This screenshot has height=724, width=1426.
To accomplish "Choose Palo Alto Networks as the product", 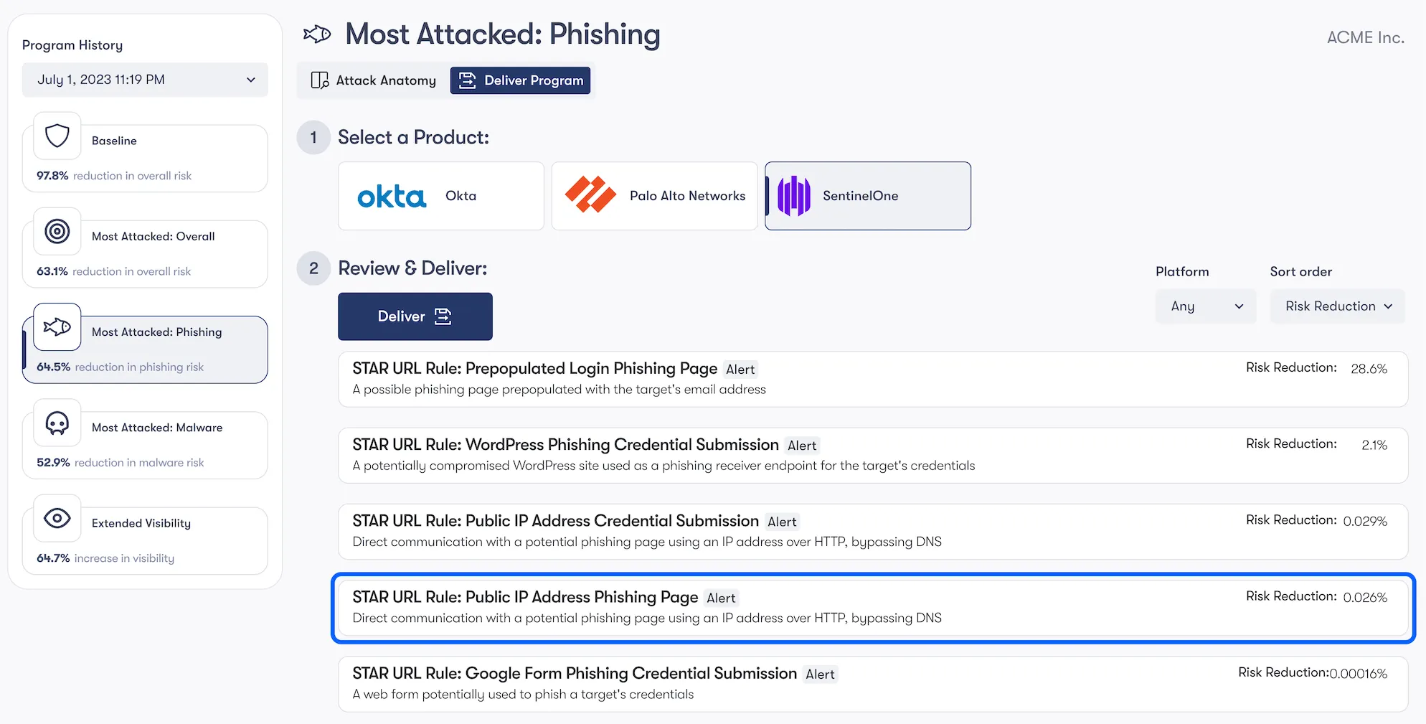I will click(x=653, y=195).
